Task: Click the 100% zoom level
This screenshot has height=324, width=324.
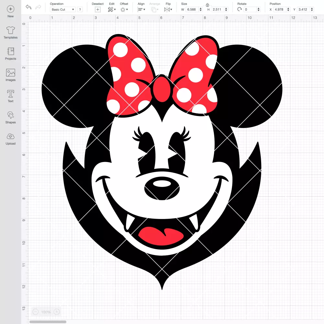Action: (46, 312)
